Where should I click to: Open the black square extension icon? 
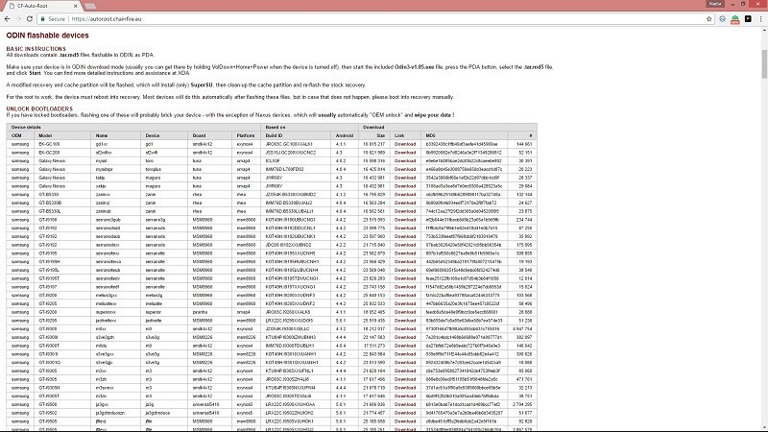tap(748, 19)
